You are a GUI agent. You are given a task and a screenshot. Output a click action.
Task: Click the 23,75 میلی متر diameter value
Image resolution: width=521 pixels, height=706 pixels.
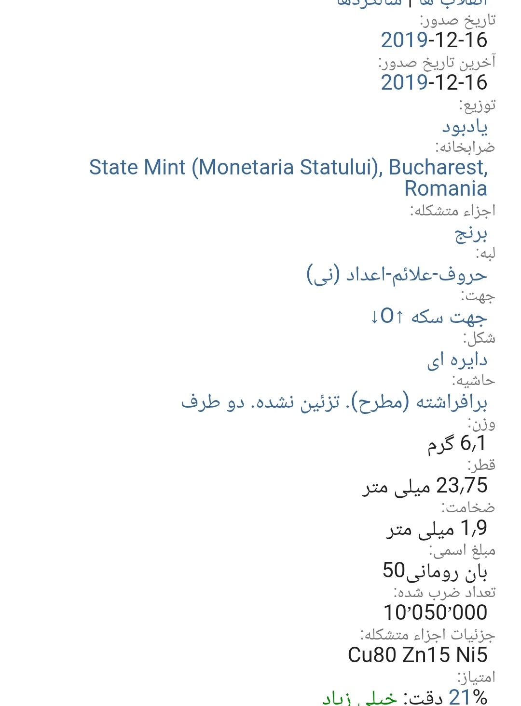(x=425, y=486)
